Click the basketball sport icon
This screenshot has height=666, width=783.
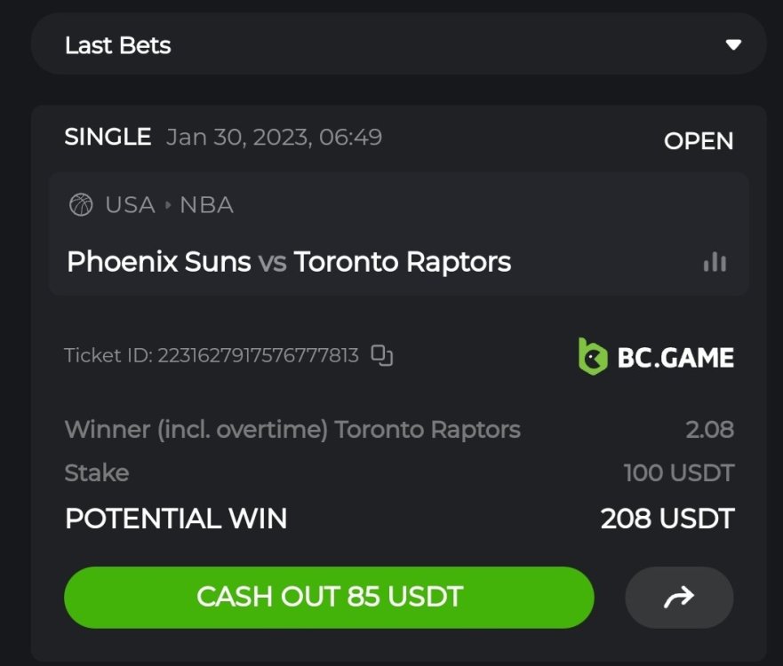[x=81, y=205]
